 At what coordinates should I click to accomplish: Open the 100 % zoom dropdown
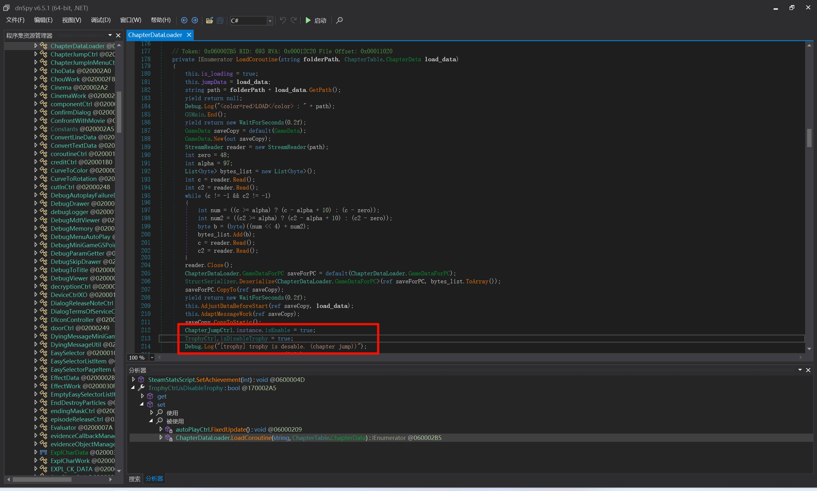click(x=152, y=358)
